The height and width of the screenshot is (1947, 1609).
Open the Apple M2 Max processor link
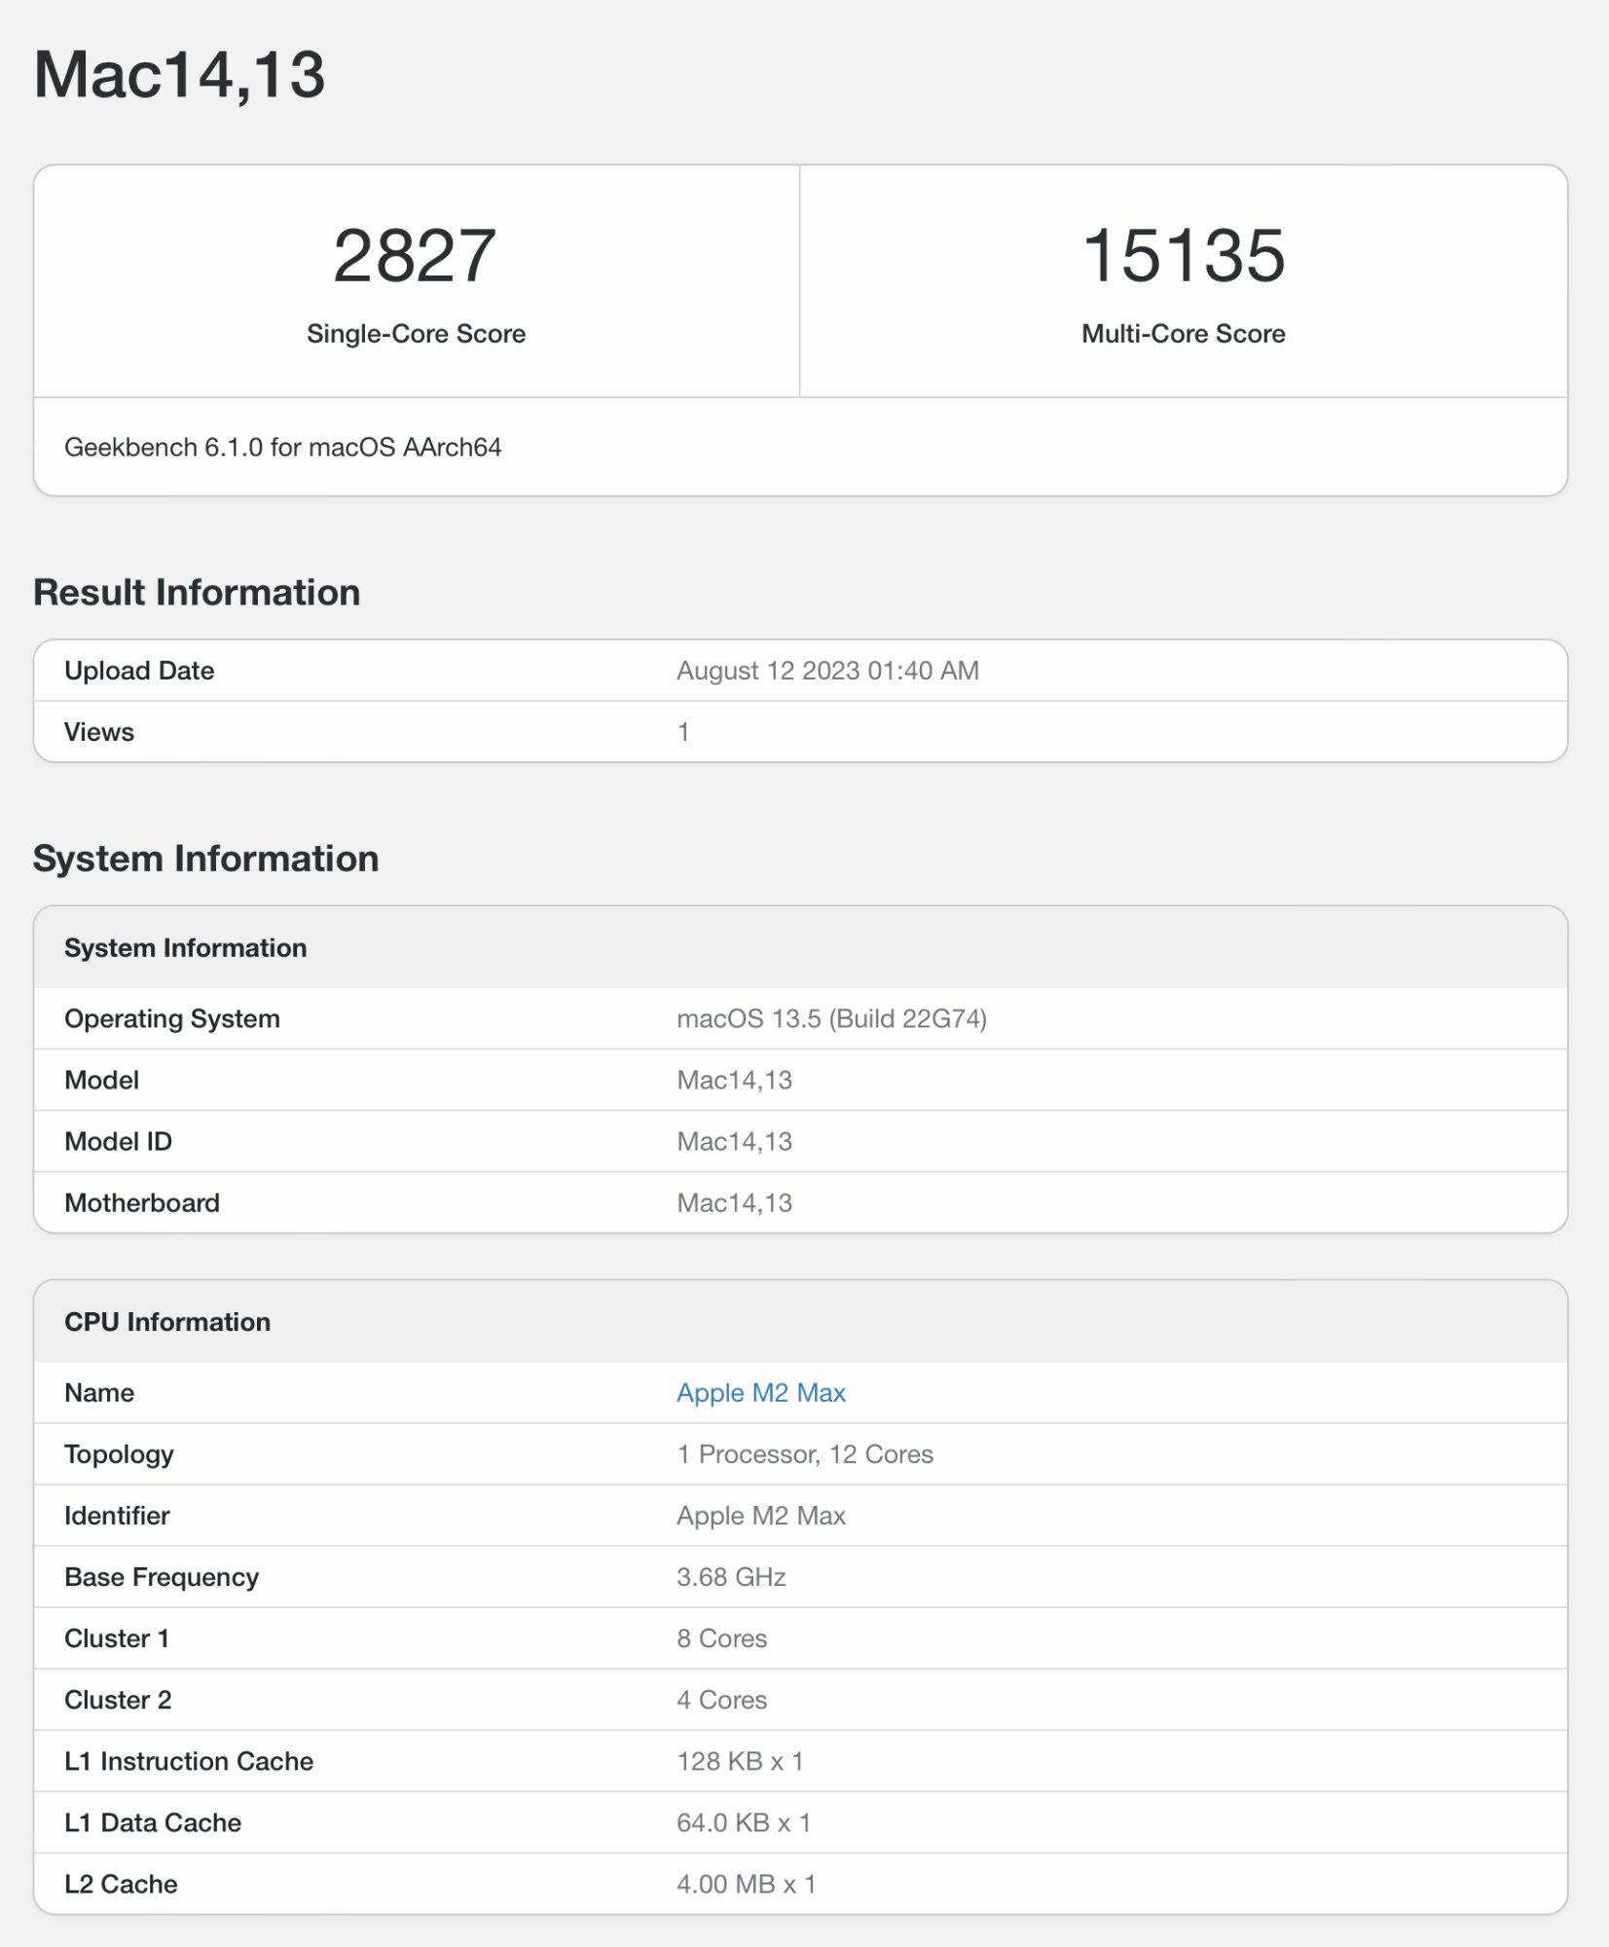click(760, 1393)
